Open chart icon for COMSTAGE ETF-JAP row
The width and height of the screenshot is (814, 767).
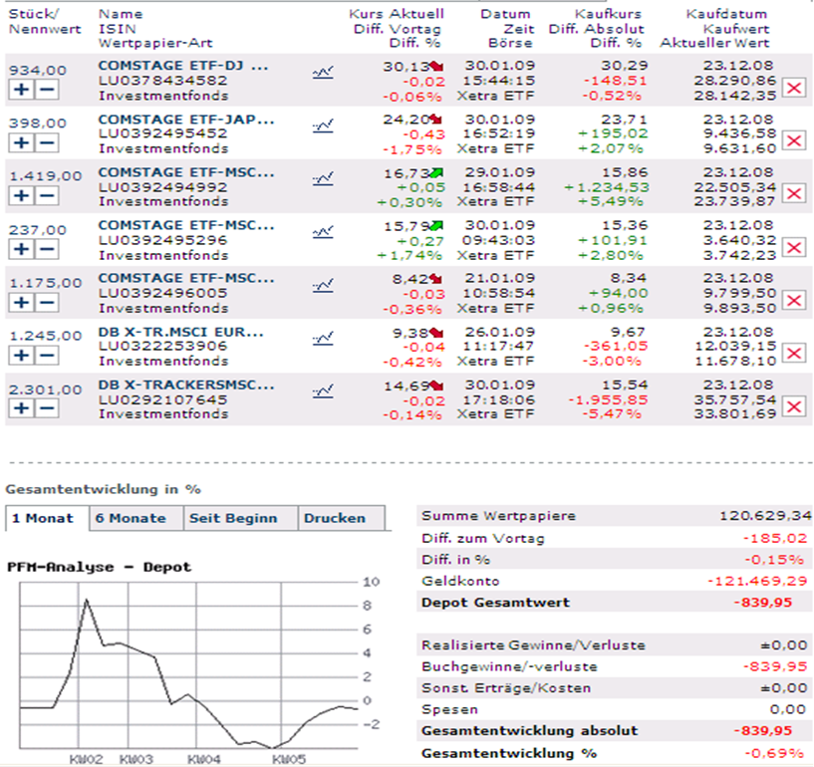point(323,126)
